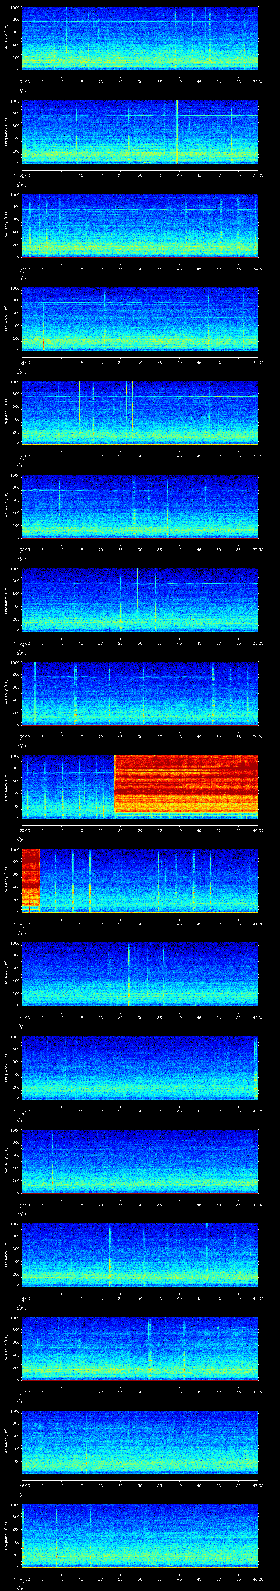Select the spectrogram panel starting at 11:46:00
This screenshot has width=280, height=1591.
[140, 1442]
